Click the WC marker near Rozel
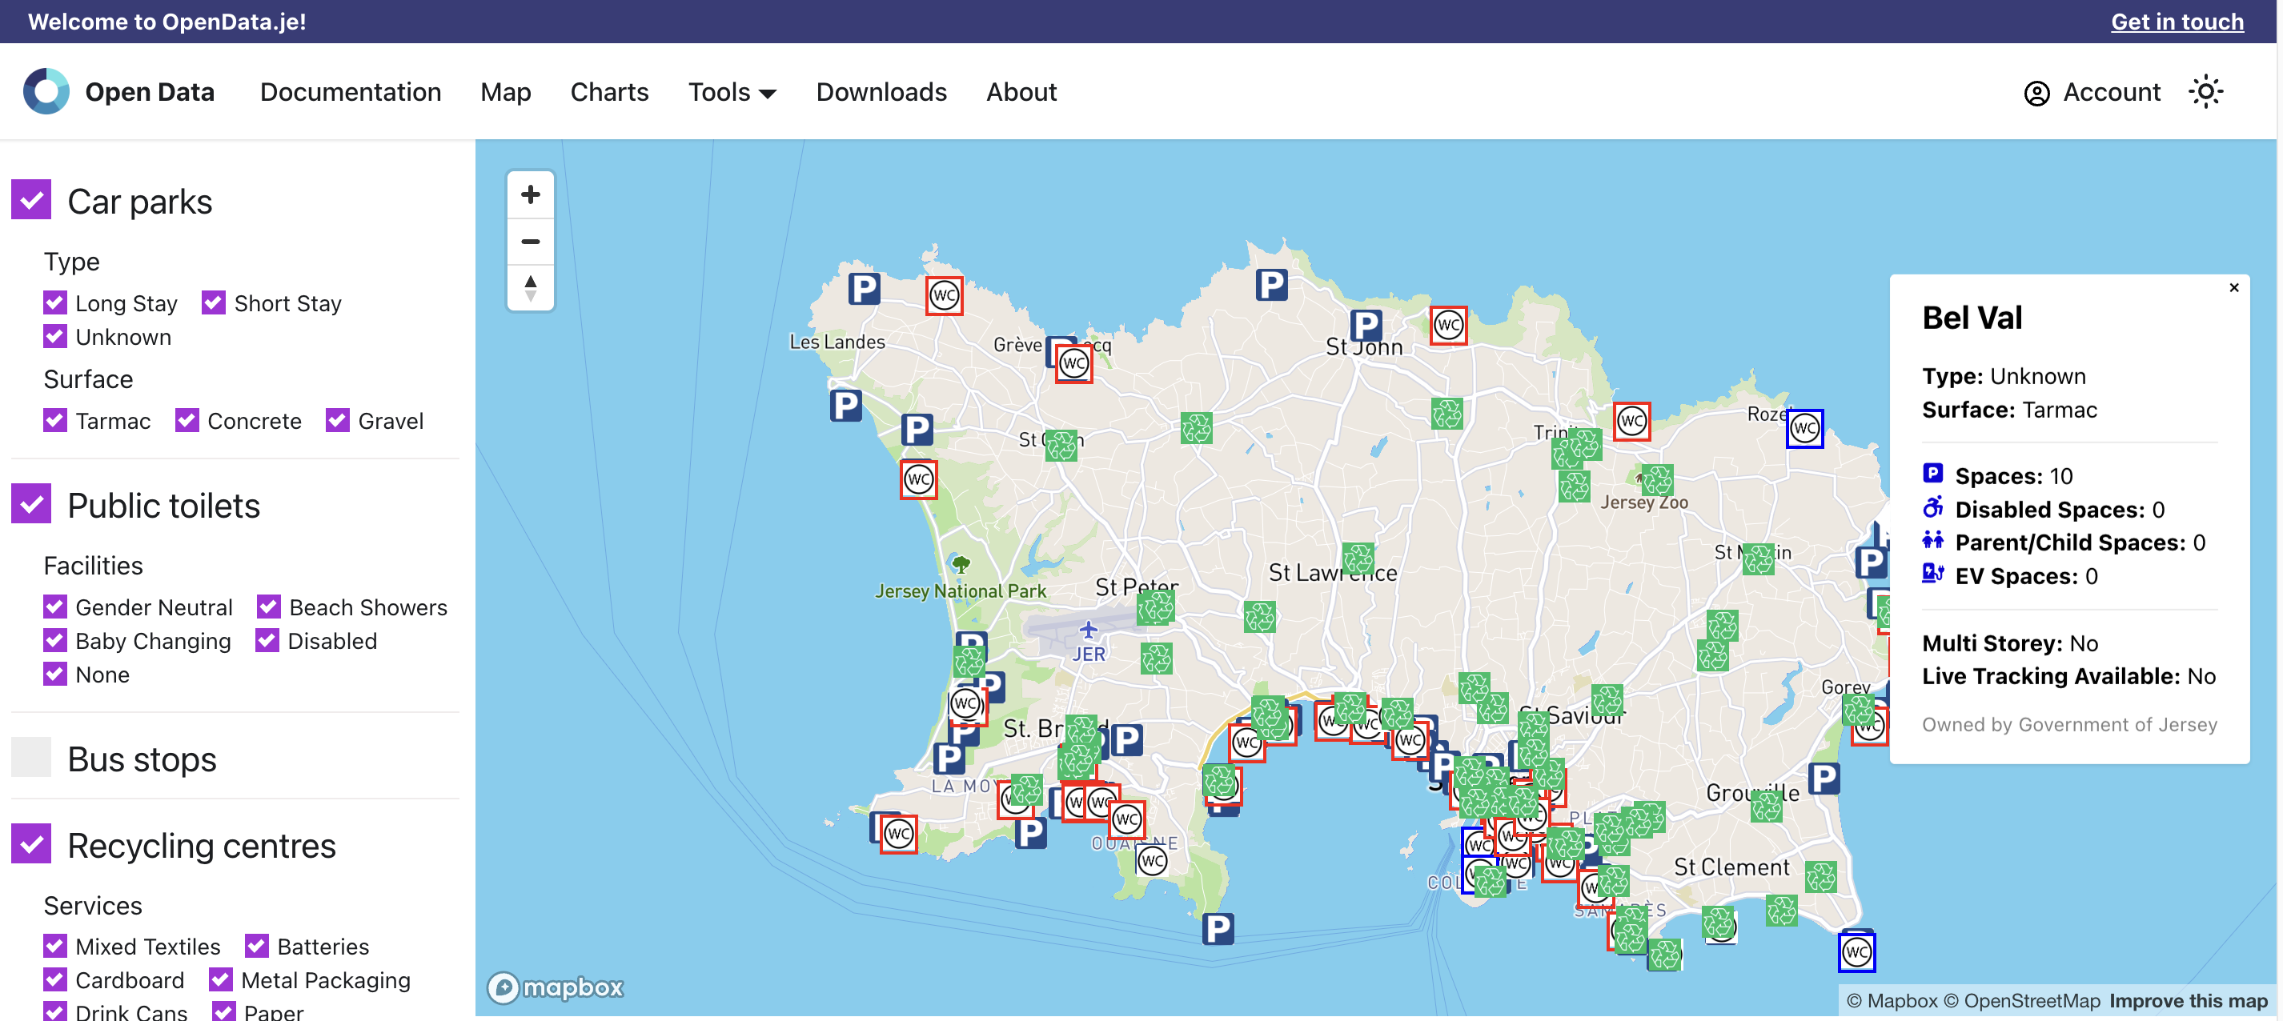 coord(1804,429)
